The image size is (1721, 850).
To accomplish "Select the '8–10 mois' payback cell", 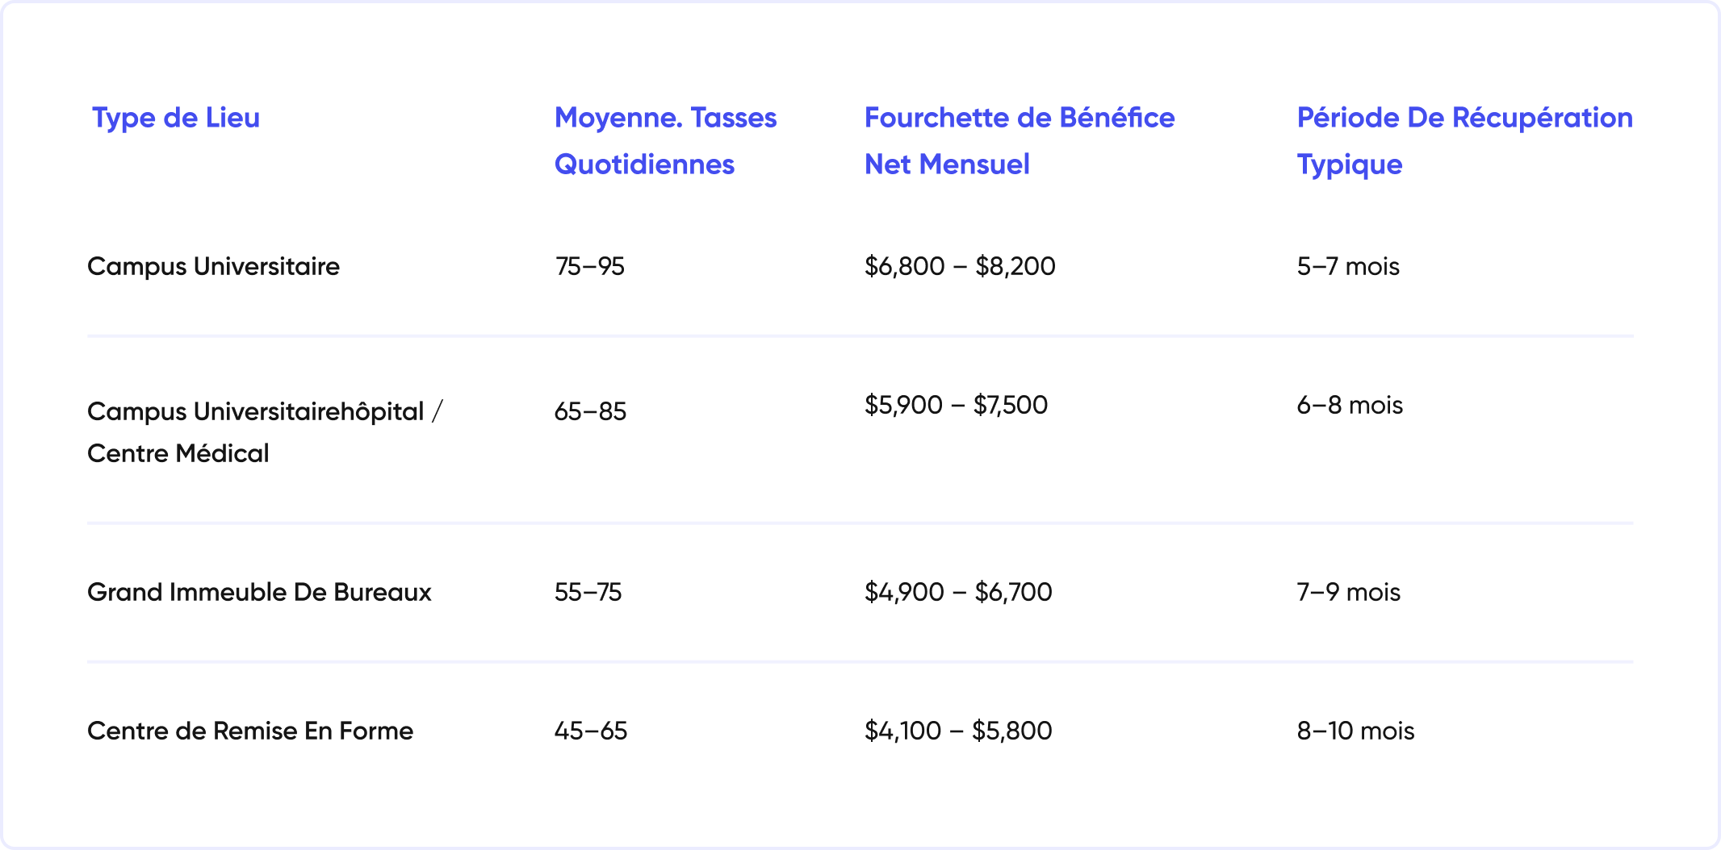I will coord(1355,731).
